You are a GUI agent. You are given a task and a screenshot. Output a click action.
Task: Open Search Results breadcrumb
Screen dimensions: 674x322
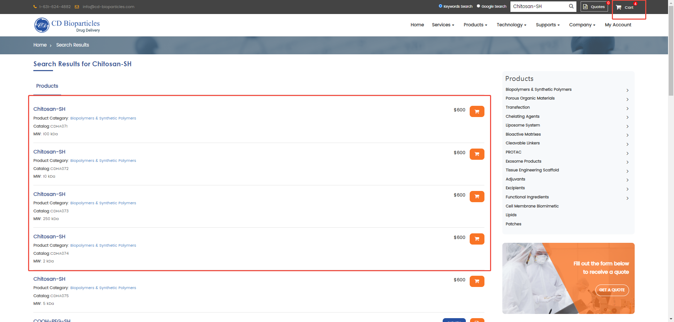(x=73, y=45)
